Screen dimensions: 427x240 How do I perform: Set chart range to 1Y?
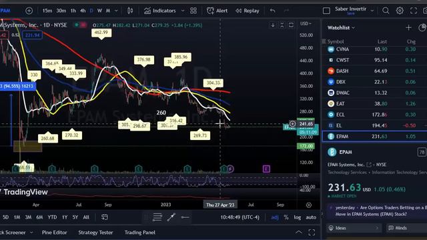[x=65, y=217]
